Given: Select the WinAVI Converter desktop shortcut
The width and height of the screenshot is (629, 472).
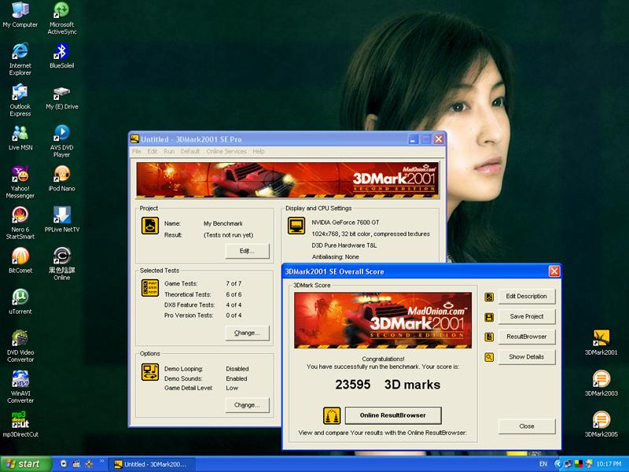Looking at the screenshot, I should pos(20,387).
